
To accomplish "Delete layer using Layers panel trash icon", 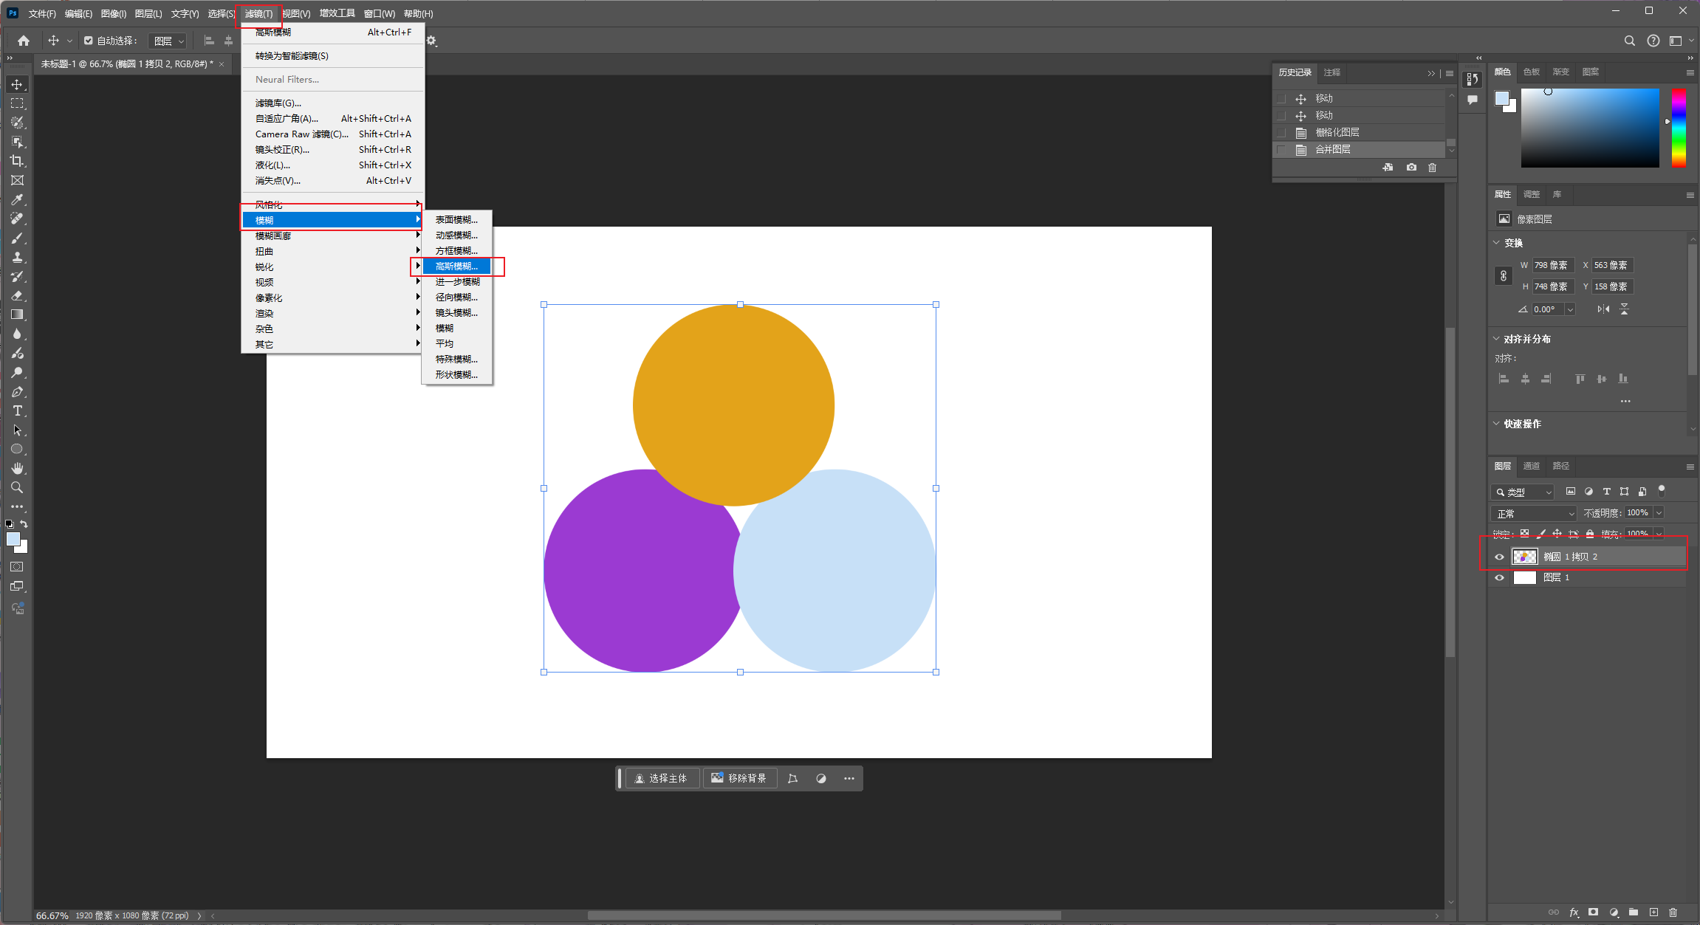I will click(1673, 912).
